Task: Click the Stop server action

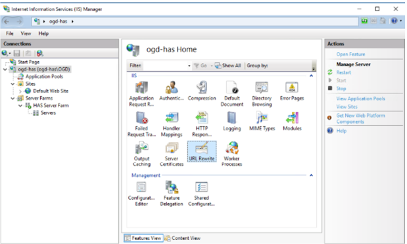Action: coord(341,89)
